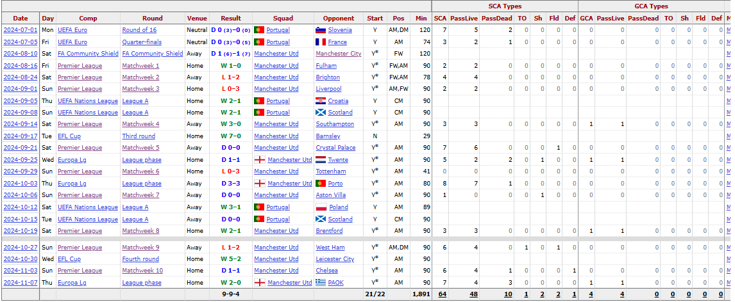Open the 2024-09-17 date link
Image resolution: width=735 pixels, height=302 pixels.
(20, 136)
